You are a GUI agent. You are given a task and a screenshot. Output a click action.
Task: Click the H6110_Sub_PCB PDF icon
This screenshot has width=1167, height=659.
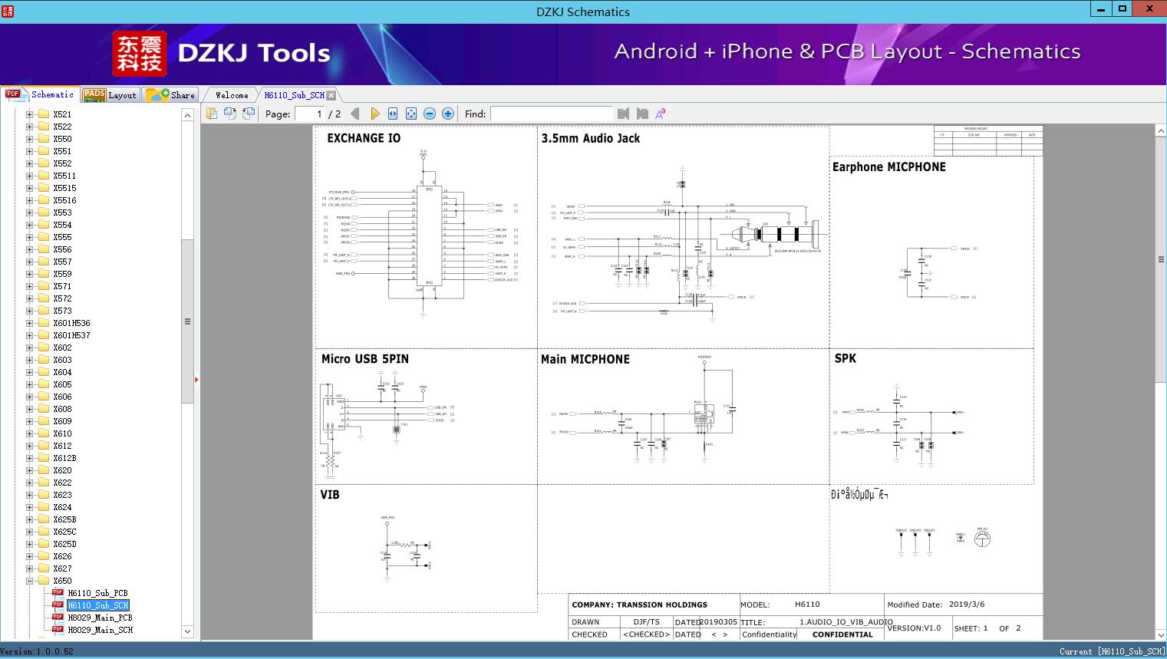pyautogui.click(x=58, y=593)
